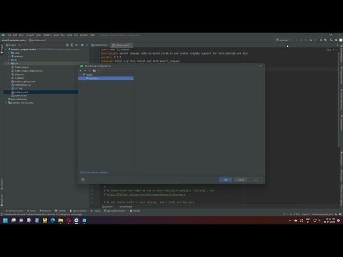Viewport: 343px width, 257px height.
Task: Expand the example folder
Action: pyautogui.click(x=9, y=56)
